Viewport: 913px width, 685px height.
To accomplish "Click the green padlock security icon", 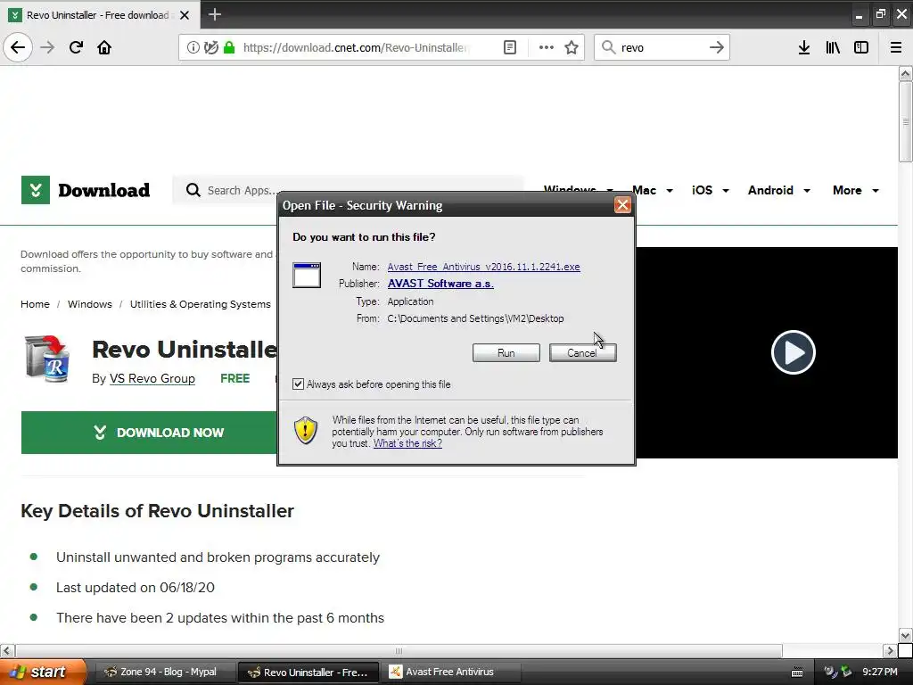I will click(229, 47).
